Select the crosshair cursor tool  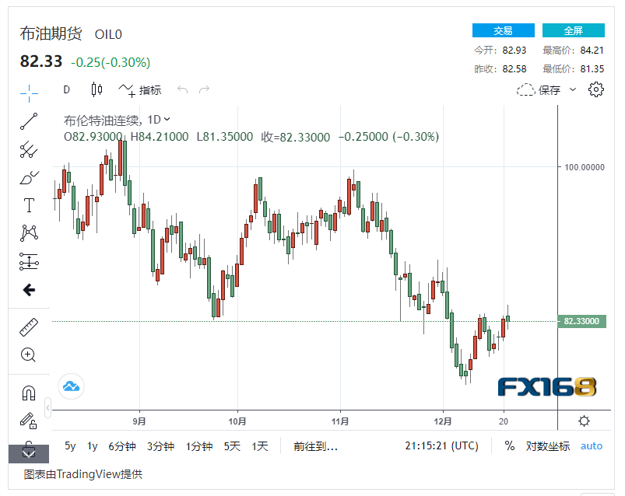point(29,93)
